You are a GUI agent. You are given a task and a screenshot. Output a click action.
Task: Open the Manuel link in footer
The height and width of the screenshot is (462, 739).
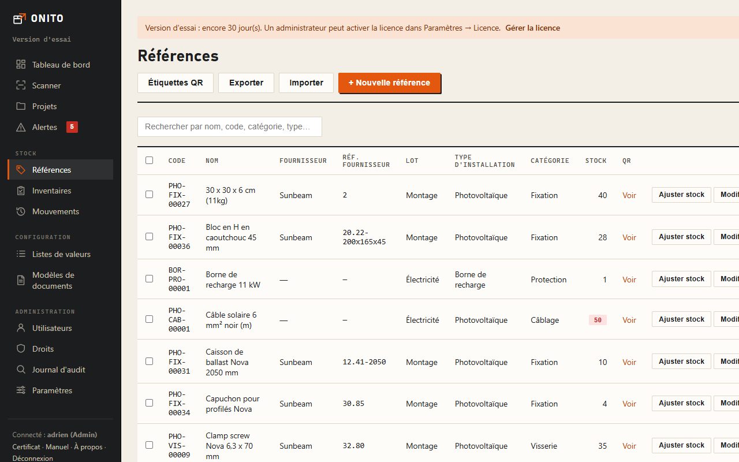57,447
